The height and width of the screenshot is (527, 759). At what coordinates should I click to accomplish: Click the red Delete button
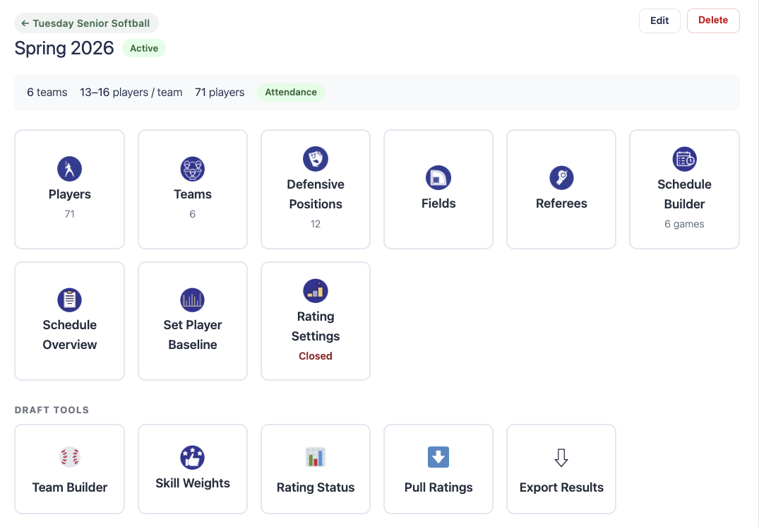pyautogui.click(x=712, y=20)
